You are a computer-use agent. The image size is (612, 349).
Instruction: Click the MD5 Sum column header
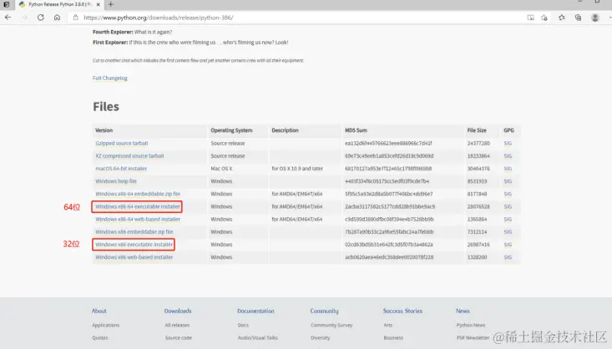(356, 130)
